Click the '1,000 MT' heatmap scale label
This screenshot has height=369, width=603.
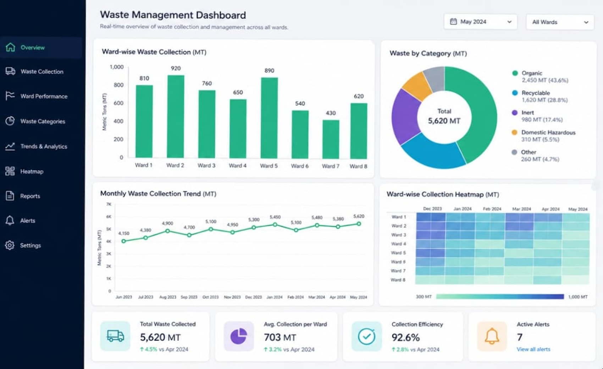coord(578,297)
